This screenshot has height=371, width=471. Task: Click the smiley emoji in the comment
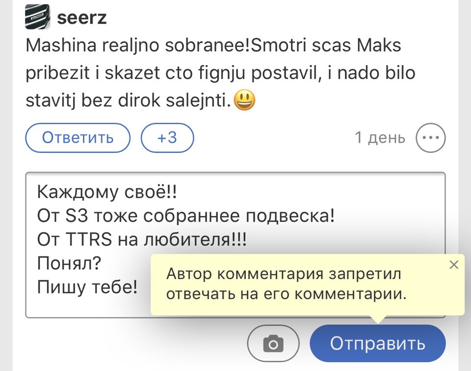tap(244, 101)
